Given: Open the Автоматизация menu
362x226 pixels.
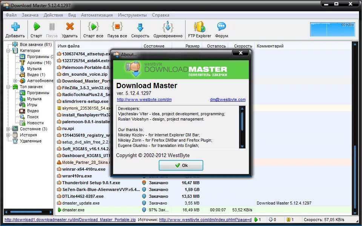Looking at the screenshot, I should pyautogui.click(x=97, y=15).
